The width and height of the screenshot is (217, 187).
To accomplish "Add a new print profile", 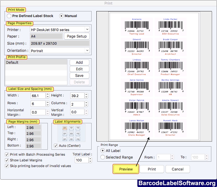I will coord(79,62).
